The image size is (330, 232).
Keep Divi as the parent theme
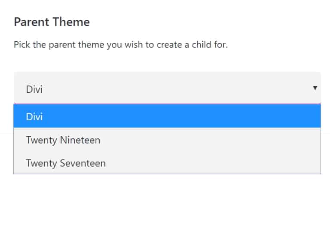click(x=167, y=116)
